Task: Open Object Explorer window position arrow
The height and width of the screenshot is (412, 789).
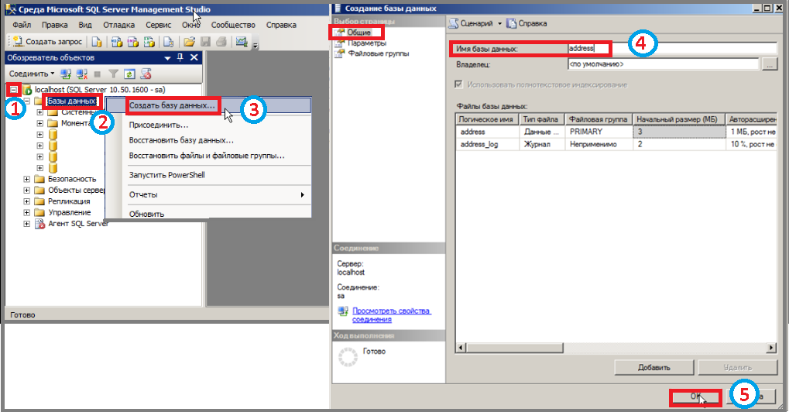Action: (167, 58)
